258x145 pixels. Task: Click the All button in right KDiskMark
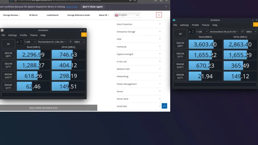[x=180, y=34]
